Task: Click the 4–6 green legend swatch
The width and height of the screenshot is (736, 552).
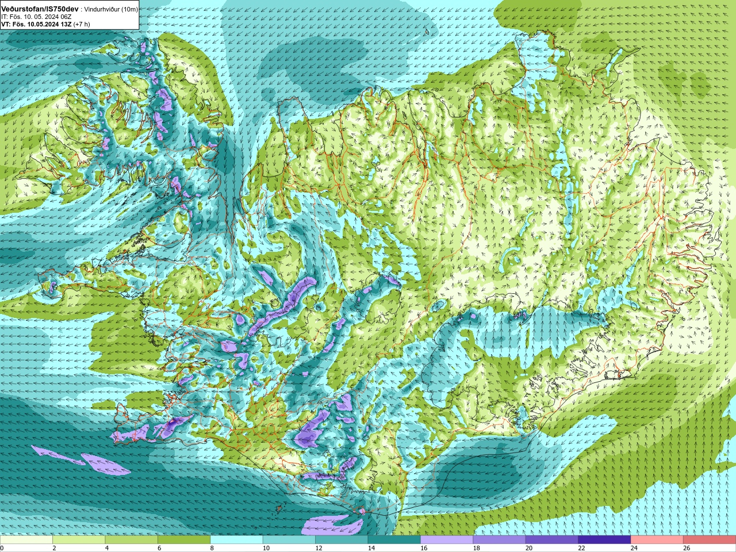Action: point(132,540)
